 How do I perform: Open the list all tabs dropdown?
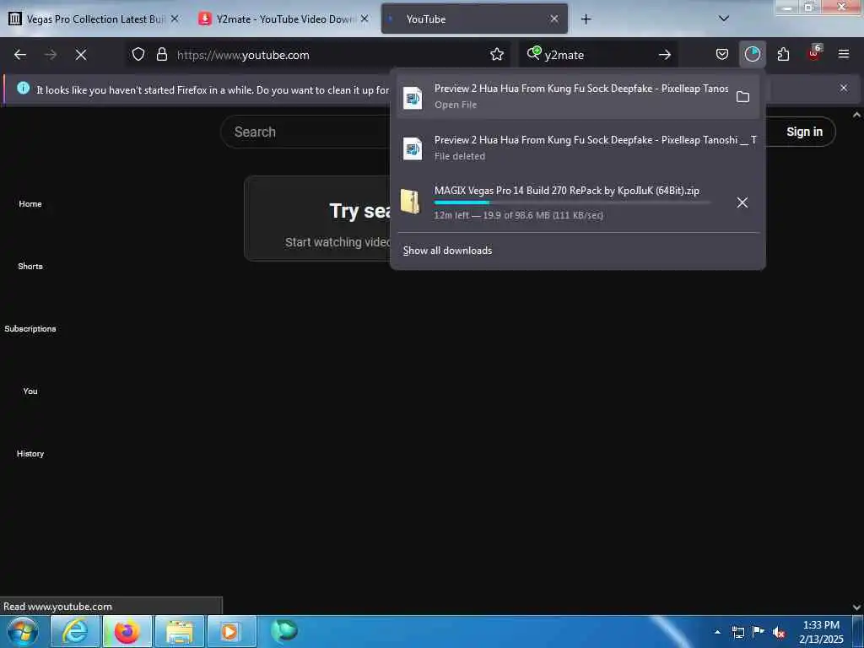click(x=724, y=19)
